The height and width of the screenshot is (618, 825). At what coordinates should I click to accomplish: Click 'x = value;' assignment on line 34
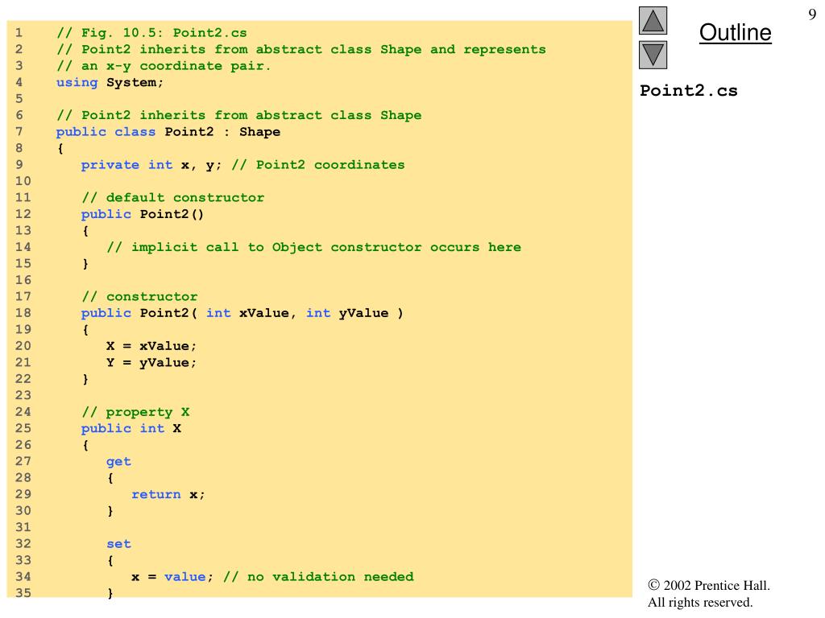tap(172, 577)
